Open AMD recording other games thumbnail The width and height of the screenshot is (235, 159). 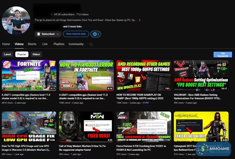point(144,75)
